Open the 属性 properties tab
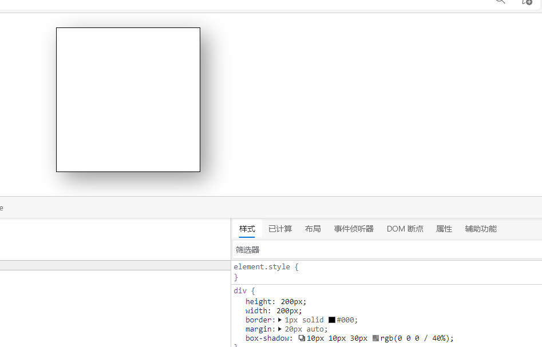The height and width of the screenshot is (347, 542). 444,229
